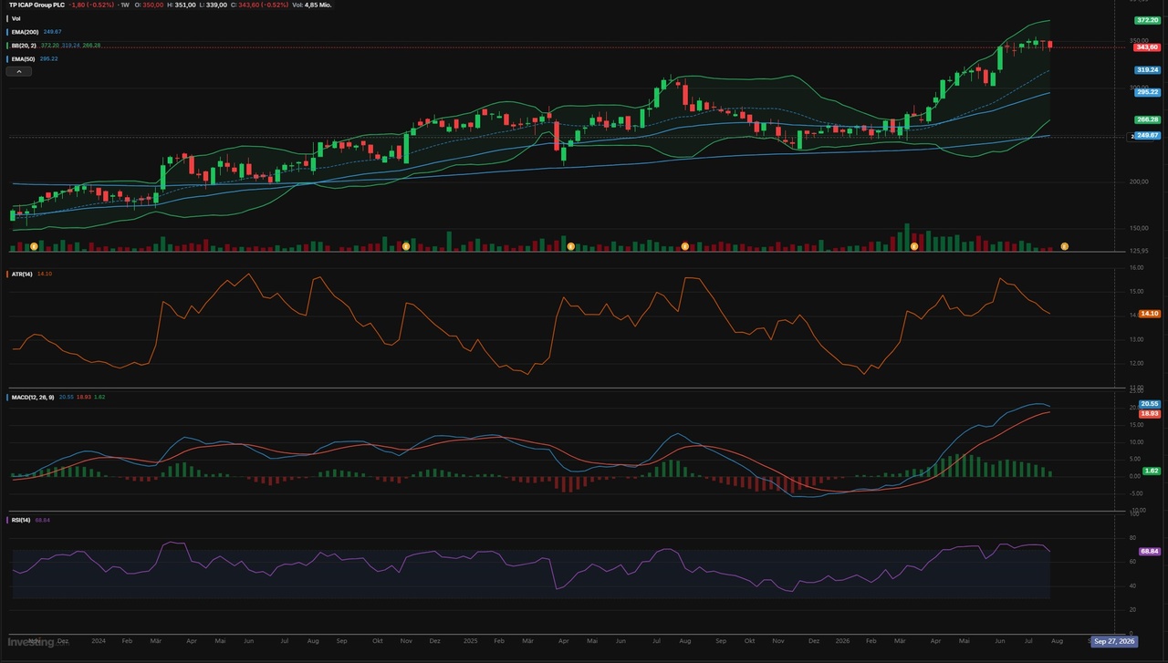Click the 16.00 label on ATR axis
The width and height of the screenshot is (1168, 663).
(1136, 268)
